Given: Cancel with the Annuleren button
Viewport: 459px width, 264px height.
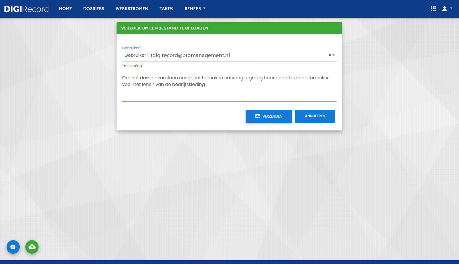Looking at the screenshot, I should point(315,116).
